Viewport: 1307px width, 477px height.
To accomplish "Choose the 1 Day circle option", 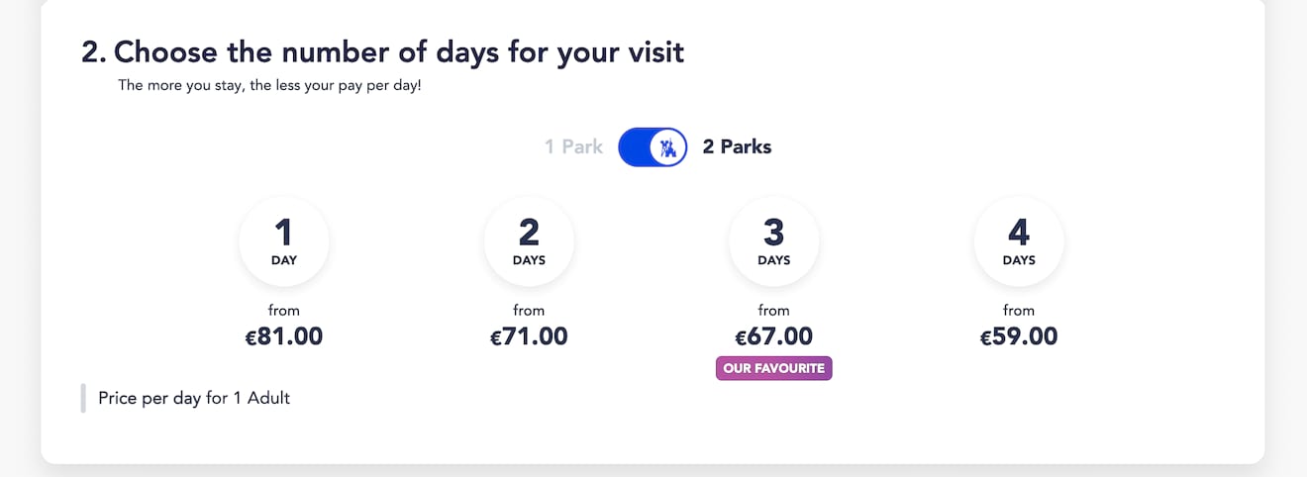I will 284,241.
